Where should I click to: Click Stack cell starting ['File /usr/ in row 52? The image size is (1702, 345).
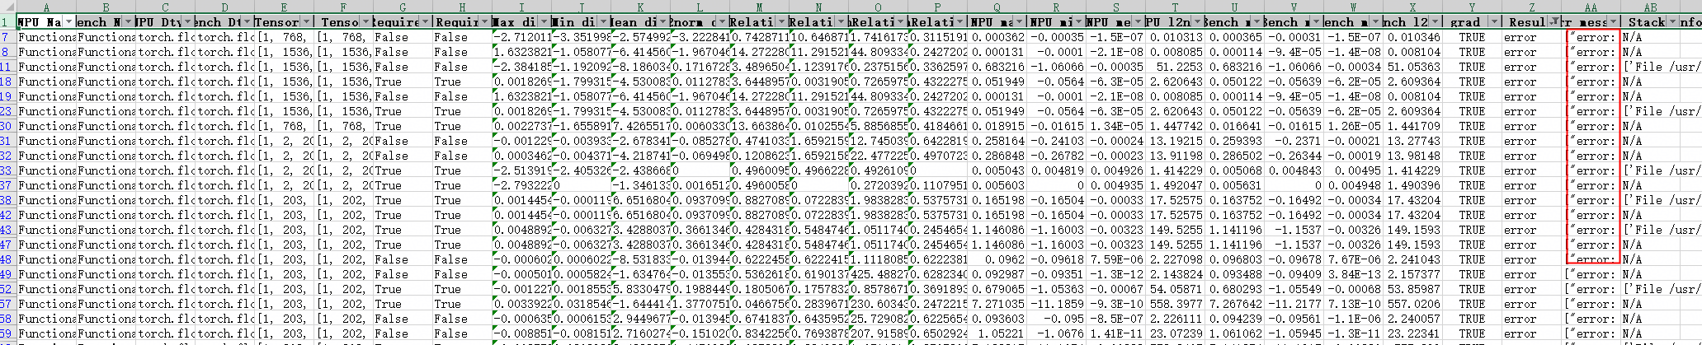(x=1650, y=289)
